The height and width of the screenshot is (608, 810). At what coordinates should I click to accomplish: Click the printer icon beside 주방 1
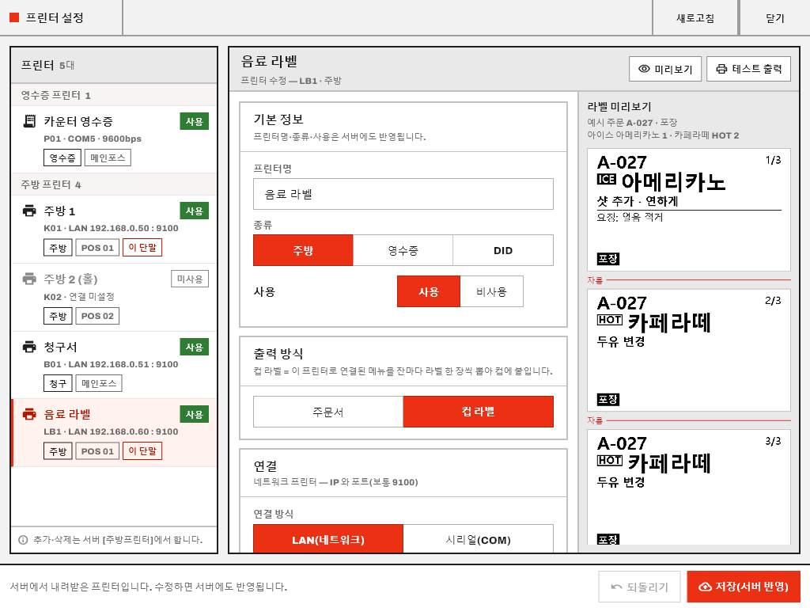30,211
